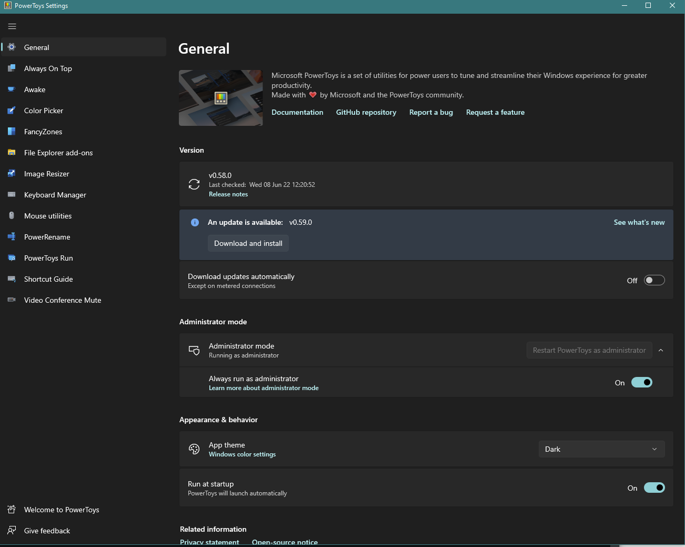This screenshot has width=685, height=547.
Task: Click See what's new
Action: tap(639, 222)
